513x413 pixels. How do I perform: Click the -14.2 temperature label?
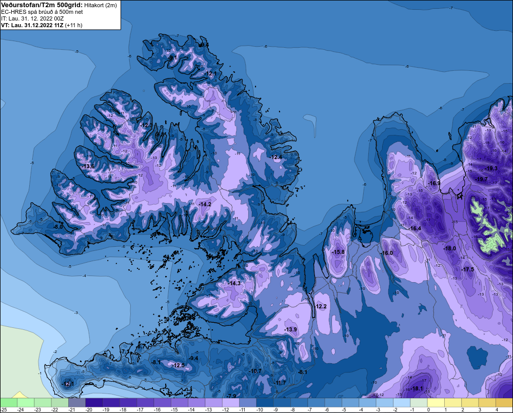(x=205, y=204)
